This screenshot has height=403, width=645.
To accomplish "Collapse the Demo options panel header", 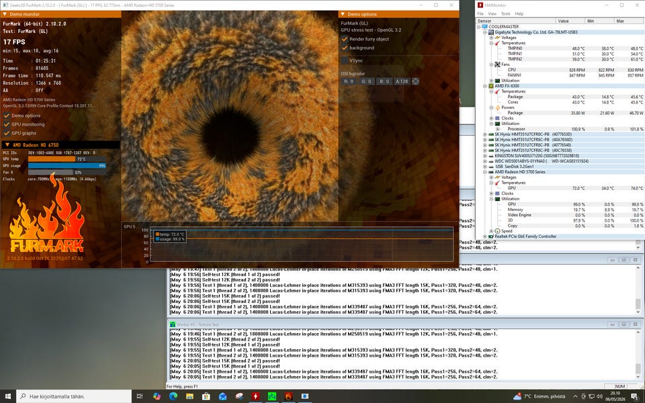I will pos(343,14).
